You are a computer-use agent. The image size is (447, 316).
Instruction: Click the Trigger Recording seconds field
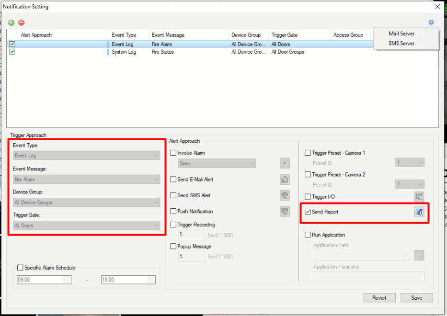click(191, 235)
